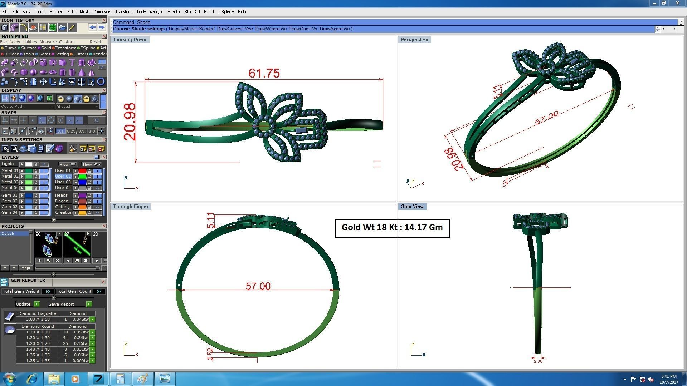Click the grid display icon in Display panel

[x=5, y=98]
